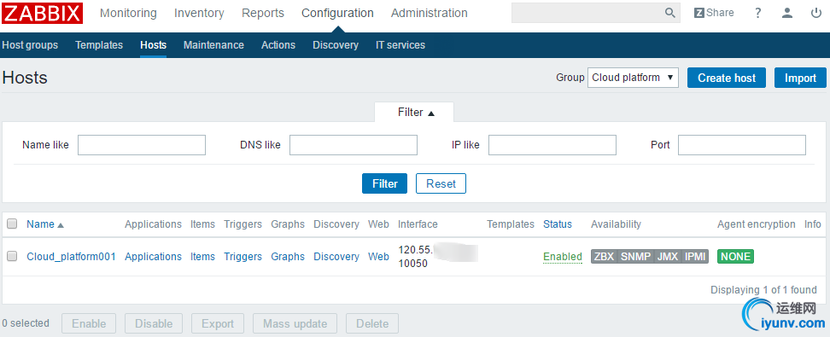Open the Group dropdown Cloud platform
The height and width of the screenshot is (337, 830).
pyautogui.click(x=633, y=78)
